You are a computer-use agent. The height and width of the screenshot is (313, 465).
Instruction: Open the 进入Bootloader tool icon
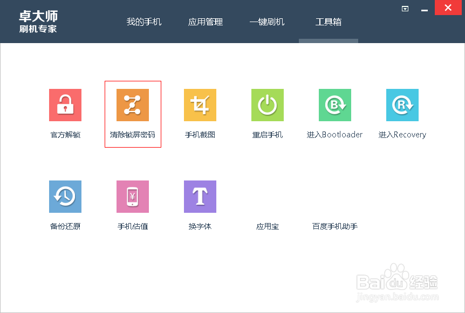335,105
